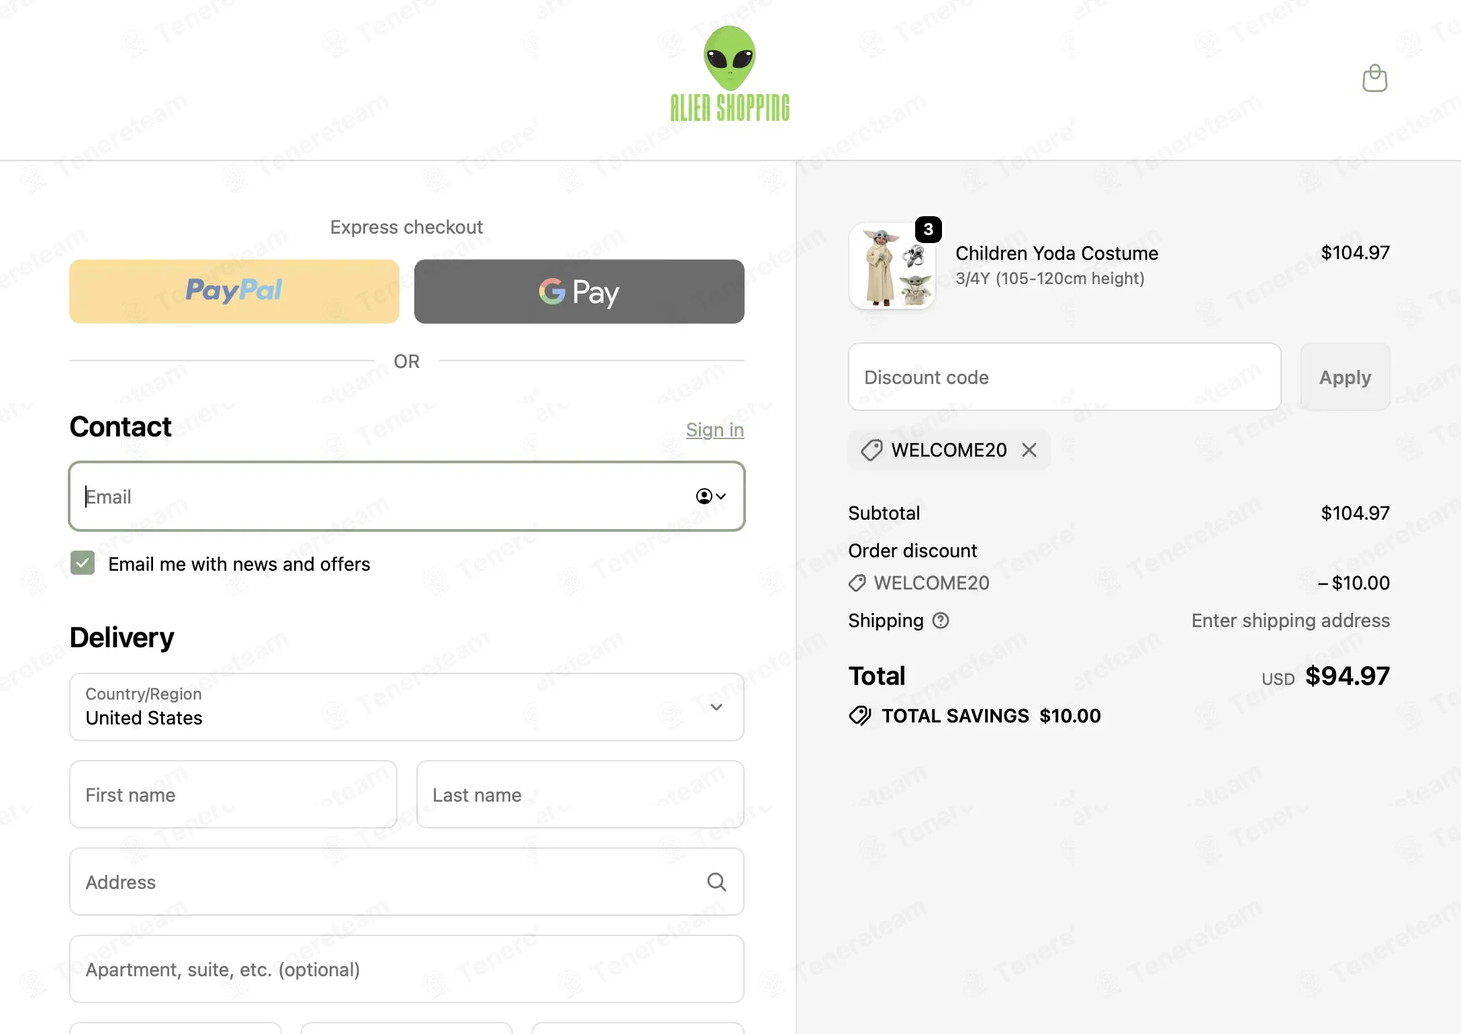1461x1034 pixels.
Task: Open the shopping bag cart icon
Action: (1374, 79)
